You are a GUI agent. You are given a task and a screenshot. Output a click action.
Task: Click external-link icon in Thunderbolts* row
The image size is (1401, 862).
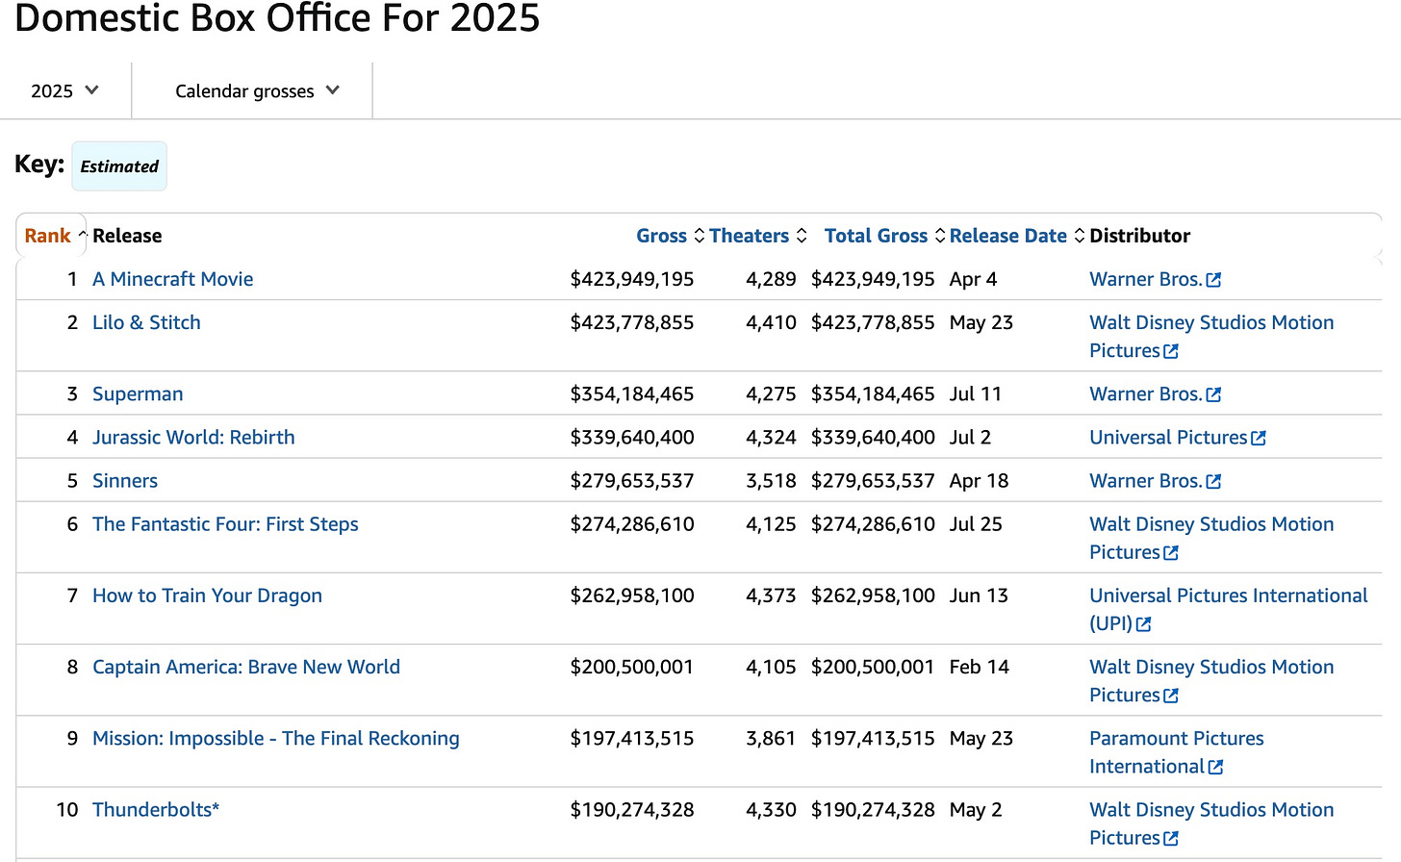pyautogui.click(x=1171, y=839)
